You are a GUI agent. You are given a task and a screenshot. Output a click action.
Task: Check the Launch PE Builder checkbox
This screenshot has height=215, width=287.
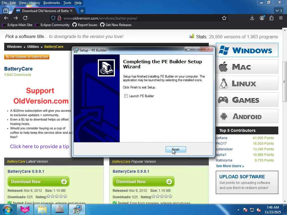point(126,96)
